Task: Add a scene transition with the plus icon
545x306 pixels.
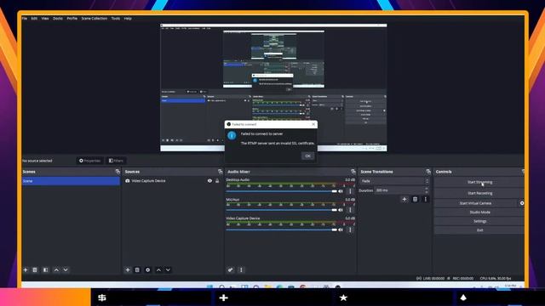Action: [404, 199]
